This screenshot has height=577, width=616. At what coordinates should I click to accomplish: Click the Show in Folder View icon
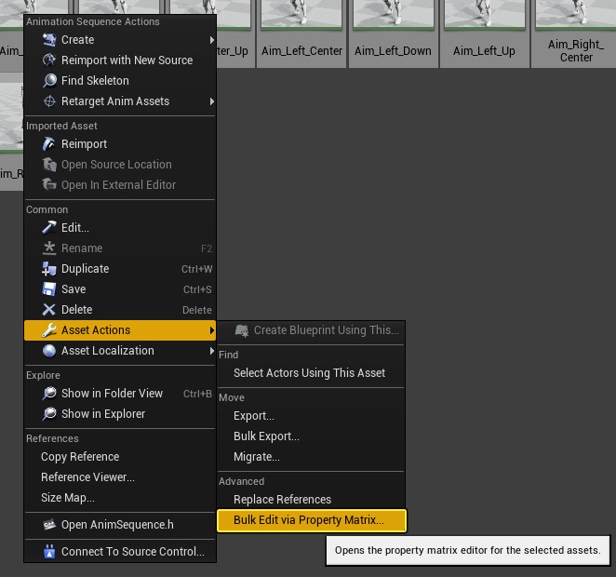pyautogui.click(x=50, y=394)
